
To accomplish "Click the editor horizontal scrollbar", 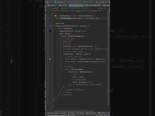I will [74, 111].
